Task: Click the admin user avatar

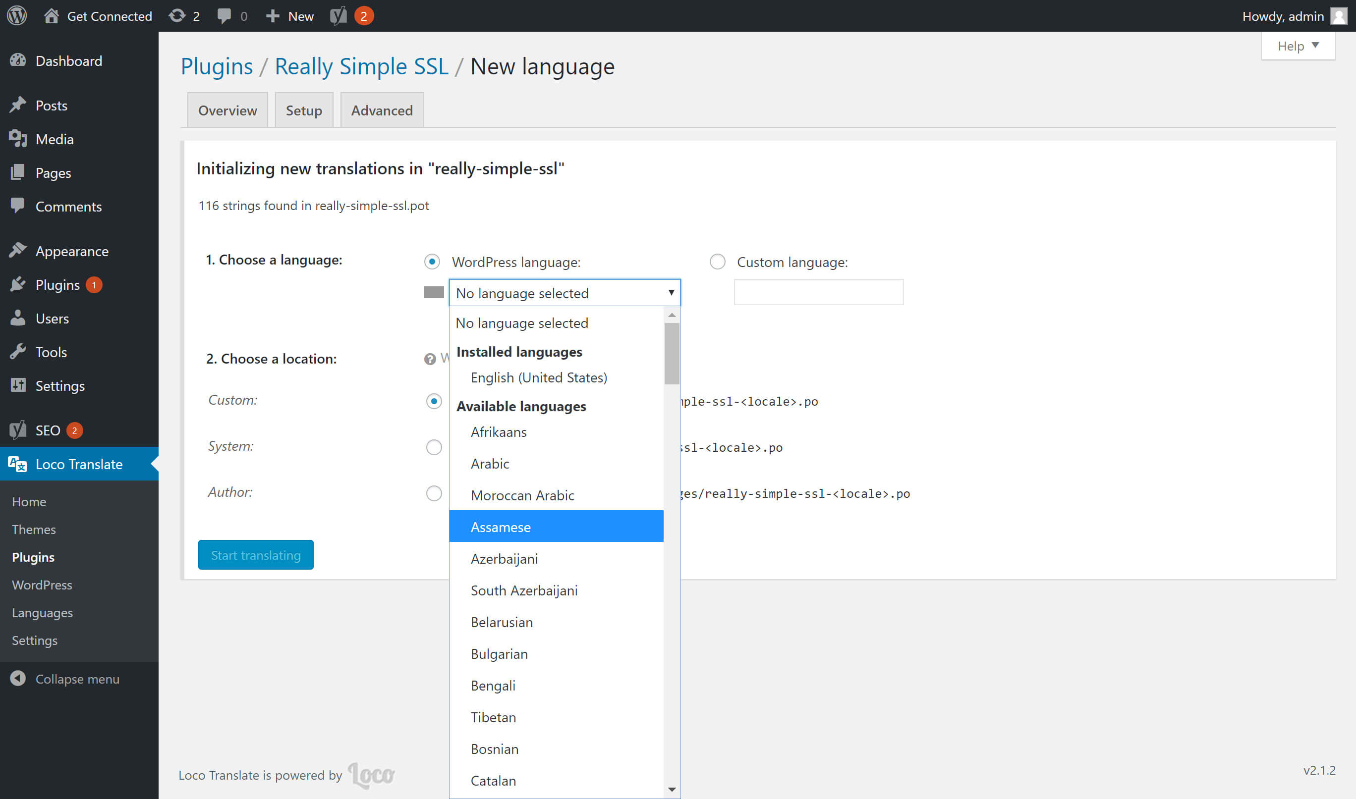Action: click(x=1339, y=16)
